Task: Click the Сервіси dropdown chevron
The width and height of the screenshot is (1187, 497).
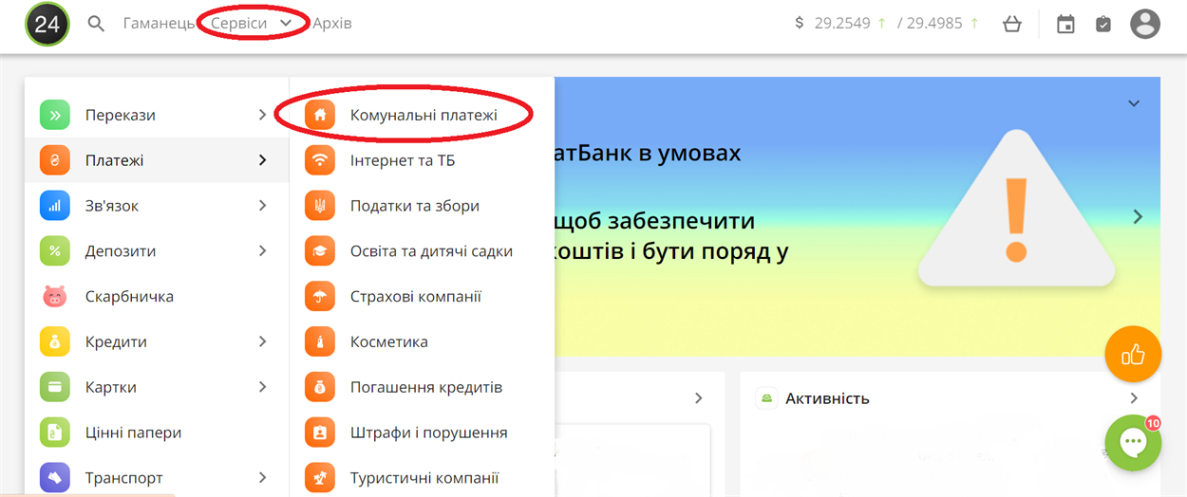Action: [x=286, y=24]
